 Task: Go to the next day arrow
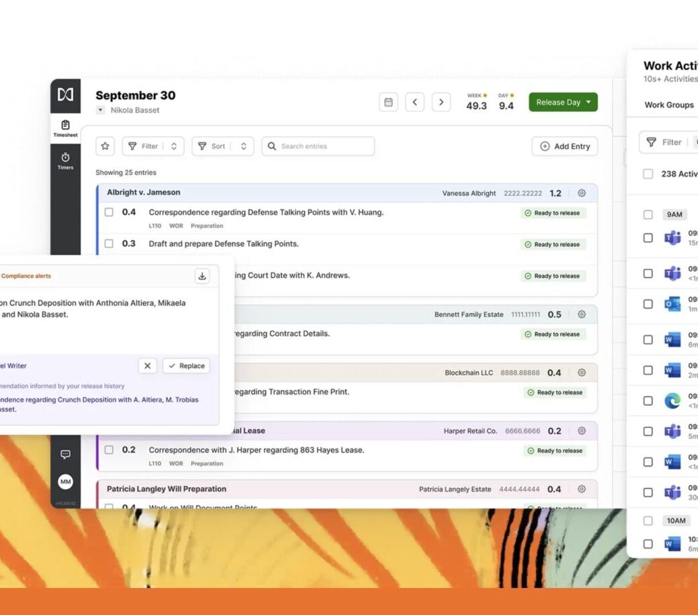441,102
